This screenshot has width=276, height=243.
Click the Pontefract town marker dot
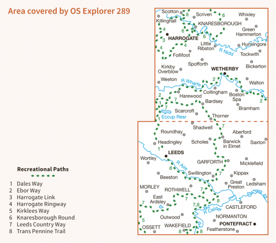(254, 224)
